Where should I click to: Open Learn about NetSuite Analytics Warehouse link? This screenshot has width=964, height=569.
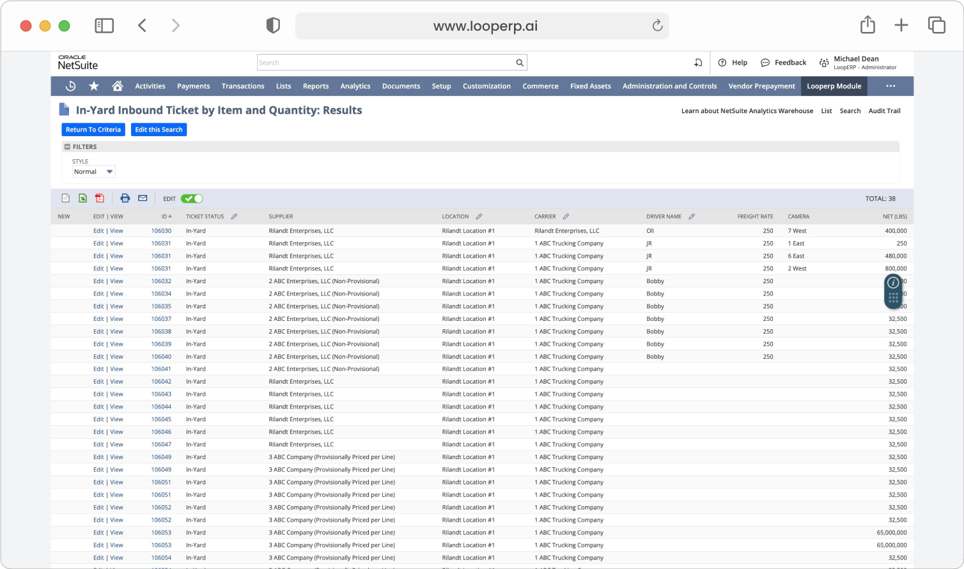tap(747, 111)
